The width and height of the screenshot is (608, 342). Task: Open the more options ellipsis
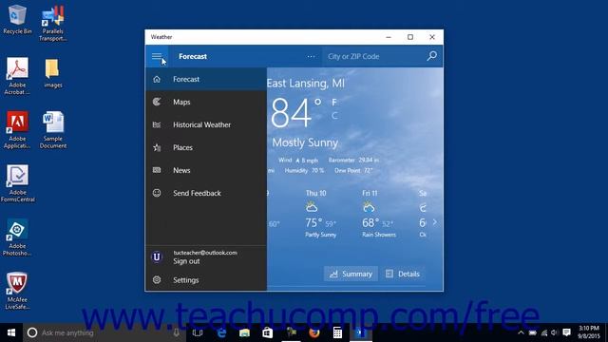point(311,57)
